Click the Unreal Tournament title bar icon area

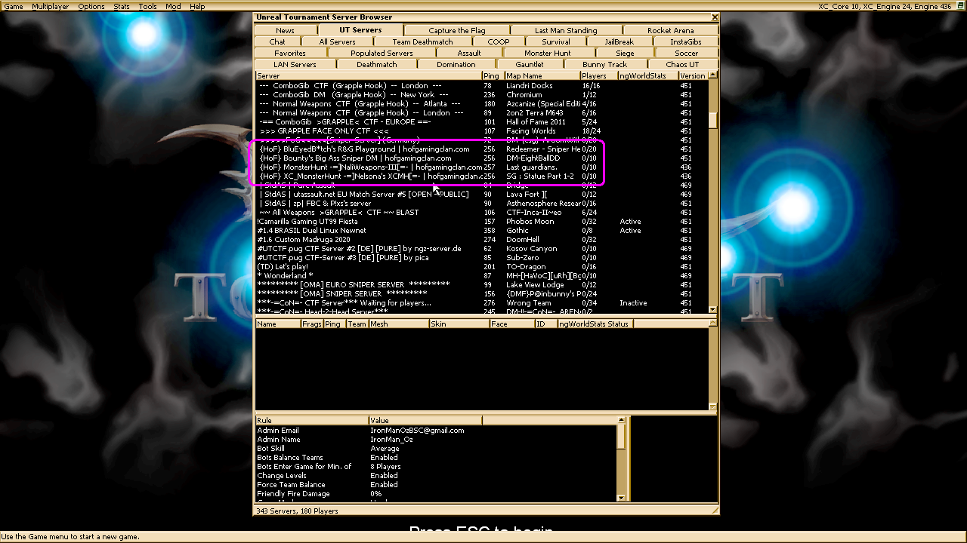(258, 17)
